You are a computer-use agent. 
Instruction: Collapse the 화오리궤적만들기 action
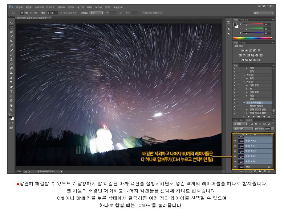pyautogui.click(x=244, y=103)
